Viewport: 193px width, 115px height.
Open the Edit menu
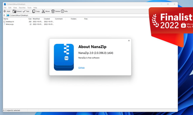coord(10,8)
